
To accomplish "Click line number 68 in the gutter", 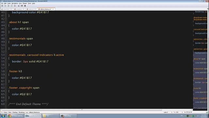I will pos(3,104).
